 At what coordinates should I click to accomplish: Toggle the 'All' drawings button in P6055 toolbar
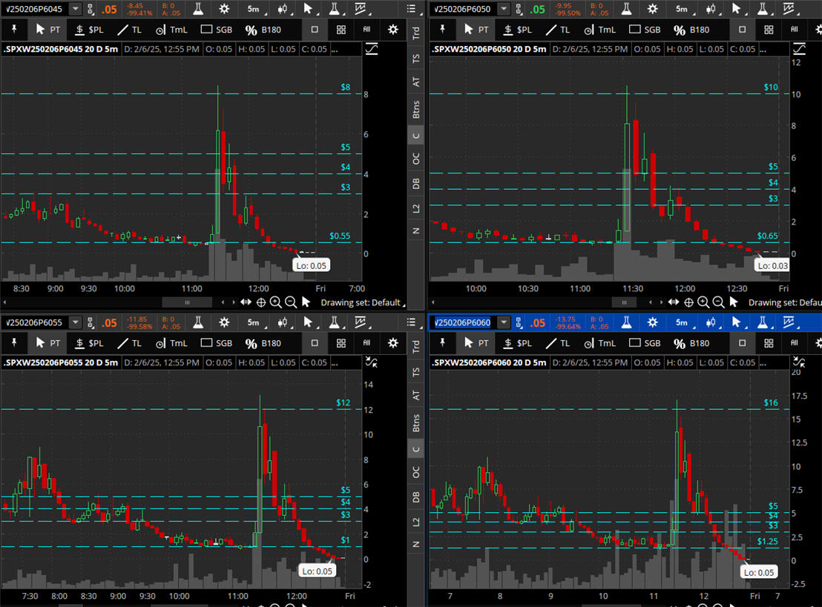coord(366,343)
